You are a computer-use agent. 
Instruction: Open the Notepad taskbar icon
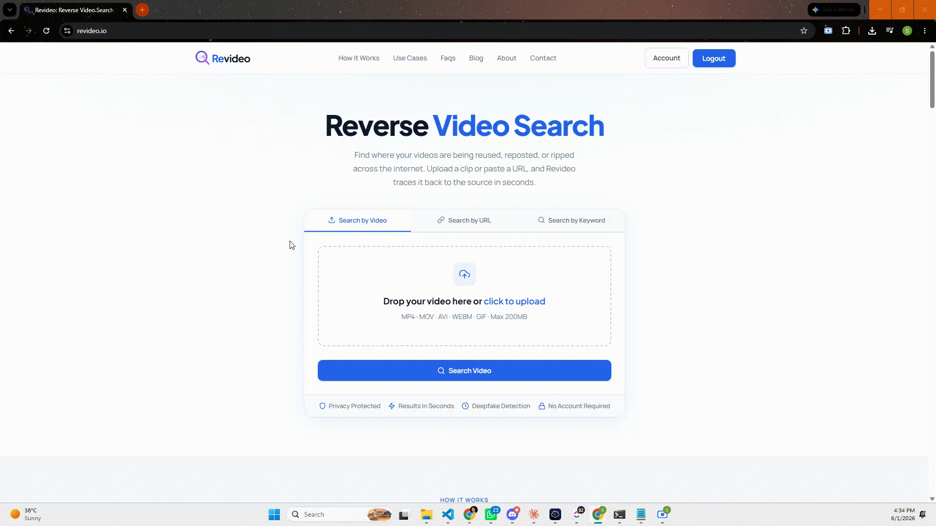click(x=641, y=514)
